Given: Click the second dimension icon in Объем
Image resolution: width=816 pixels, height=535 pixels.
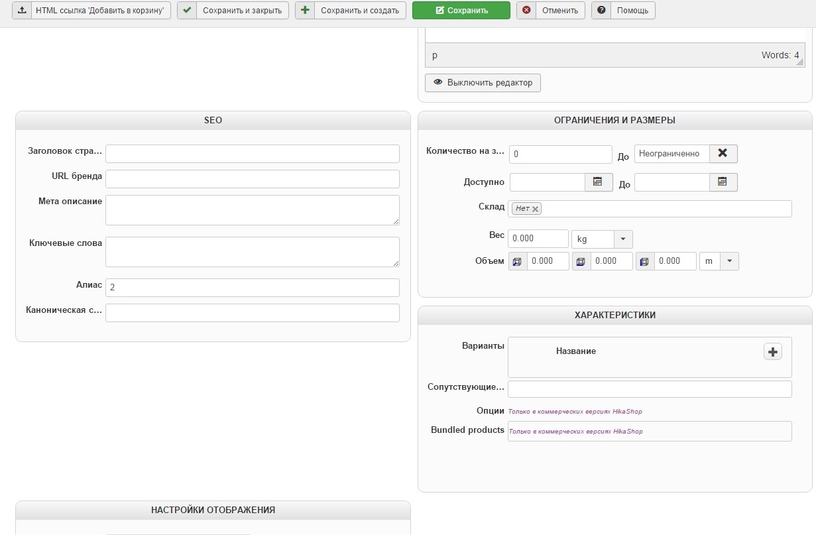Looking at the screenshot, I should coord(581,261).
